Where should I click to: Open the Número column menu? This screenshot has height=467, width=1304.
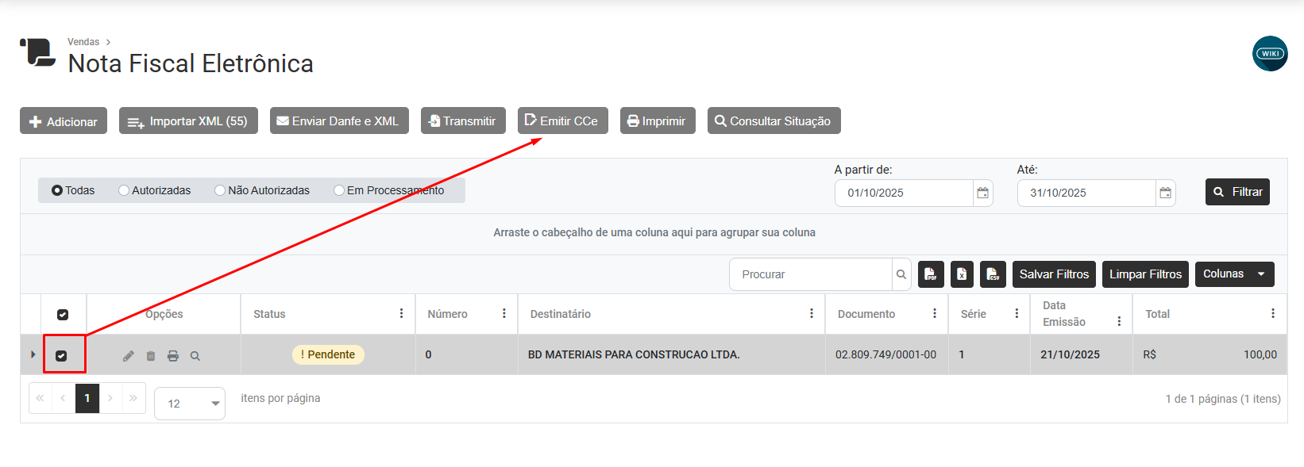point(503,314)
